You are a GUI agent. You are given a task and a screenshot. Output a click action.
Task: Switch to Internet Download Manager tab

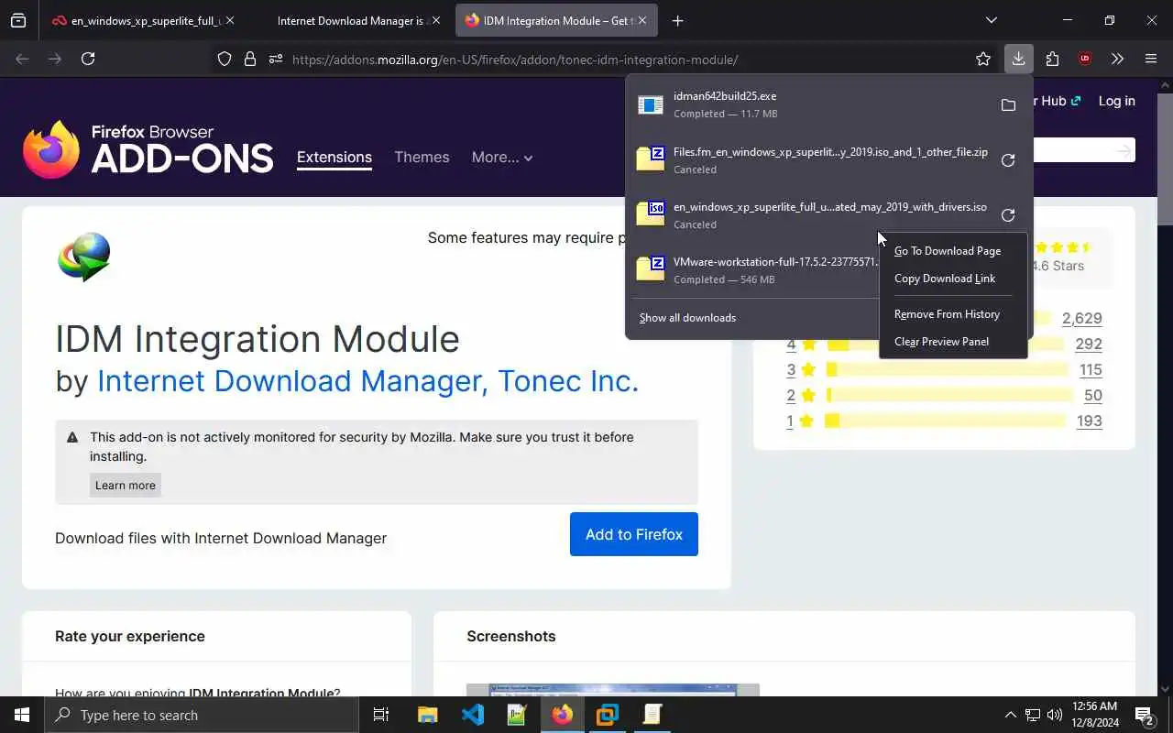[x=350, y=20]
